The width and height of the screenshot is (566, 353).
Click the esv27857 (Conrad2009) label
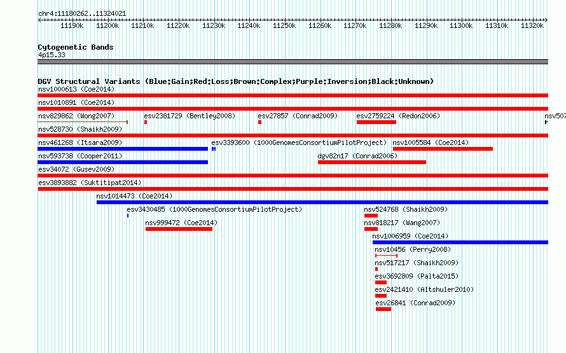click(298, 116)
